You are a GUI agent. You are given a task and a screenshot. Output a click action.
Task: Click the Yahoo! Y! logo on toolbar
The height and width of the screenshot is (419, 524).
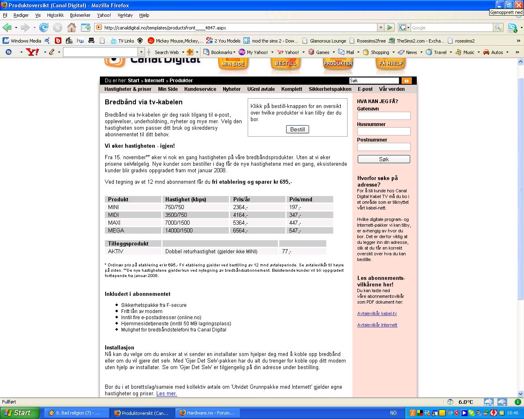[32, 52]
